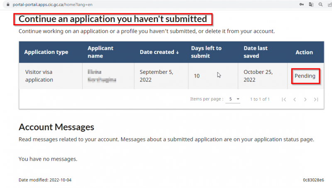
Task: Jump to last page of table
Action: [316, 99]
